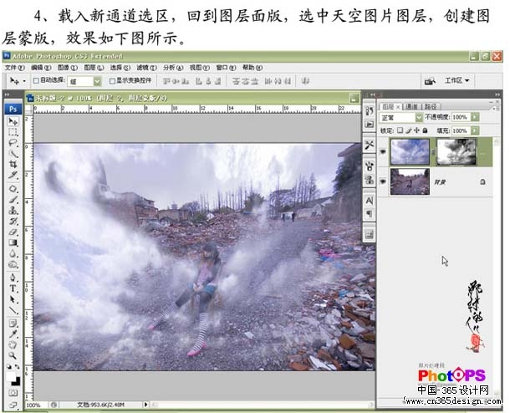The image size is (510, 413).
Task: Select the Rectangular Marquee tool
Action: click(x=13, y=132)
